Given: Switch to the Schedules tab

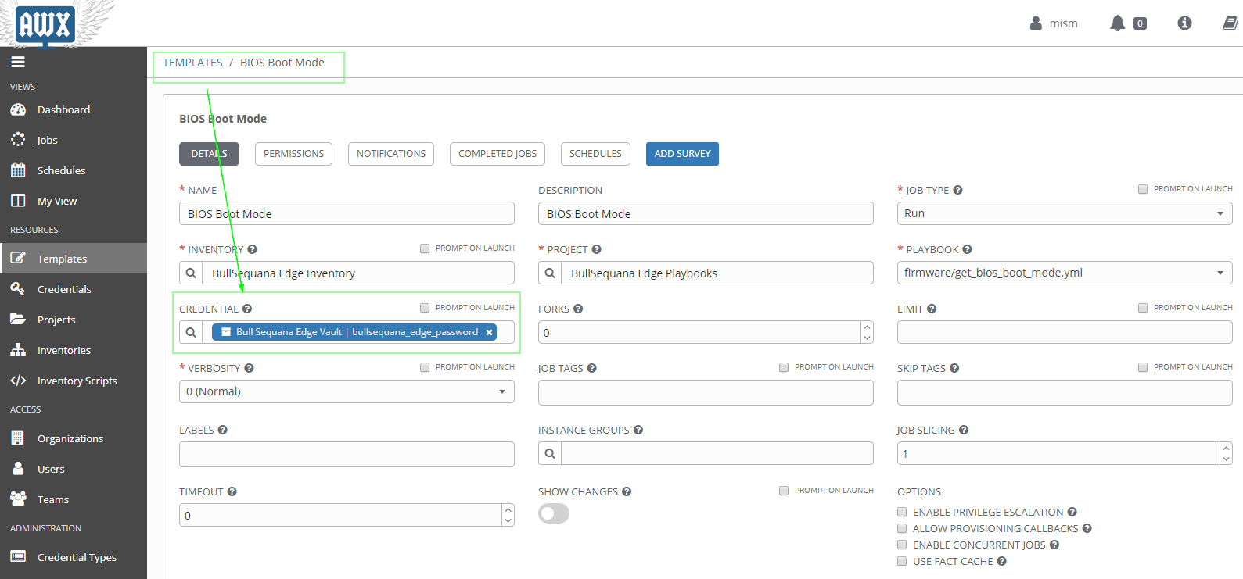Looking at the screenshot, I should point(595,154).
